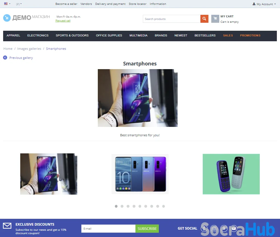The height and width of the screenshot is (237, 280).
Task: Click the Previous gallery link text
Action: [x=21, y=58]
